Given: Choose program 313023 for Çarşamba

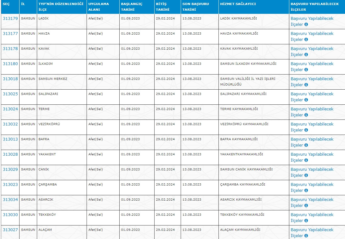Looking at the screenshot, I should coord(10,185).
